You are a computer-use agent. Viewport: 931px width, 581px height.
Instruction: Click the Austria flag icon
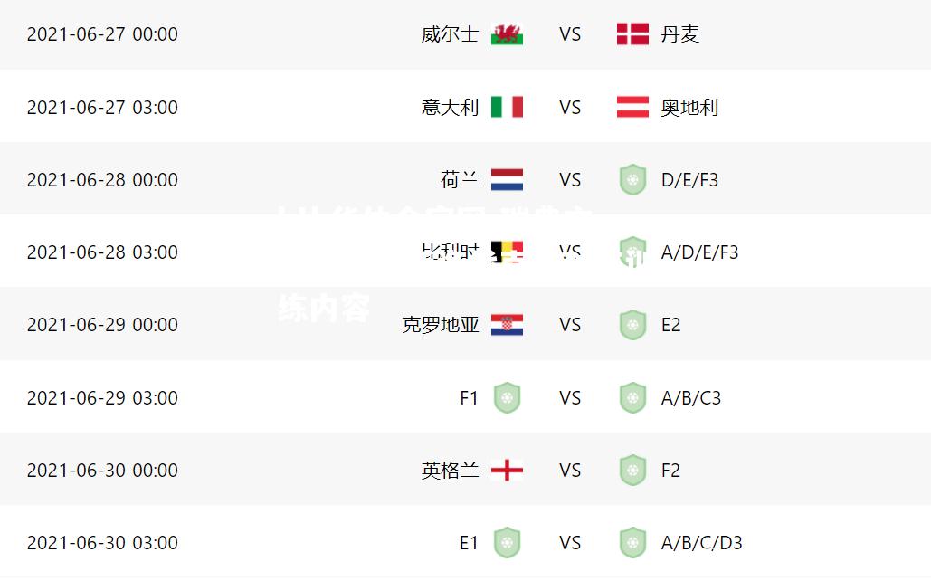click(x=632, y=107)
